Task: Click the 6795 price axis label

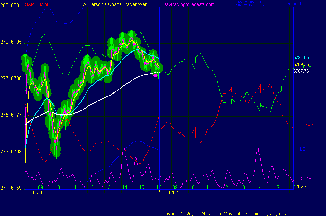Action: click(x=16, y=42)
